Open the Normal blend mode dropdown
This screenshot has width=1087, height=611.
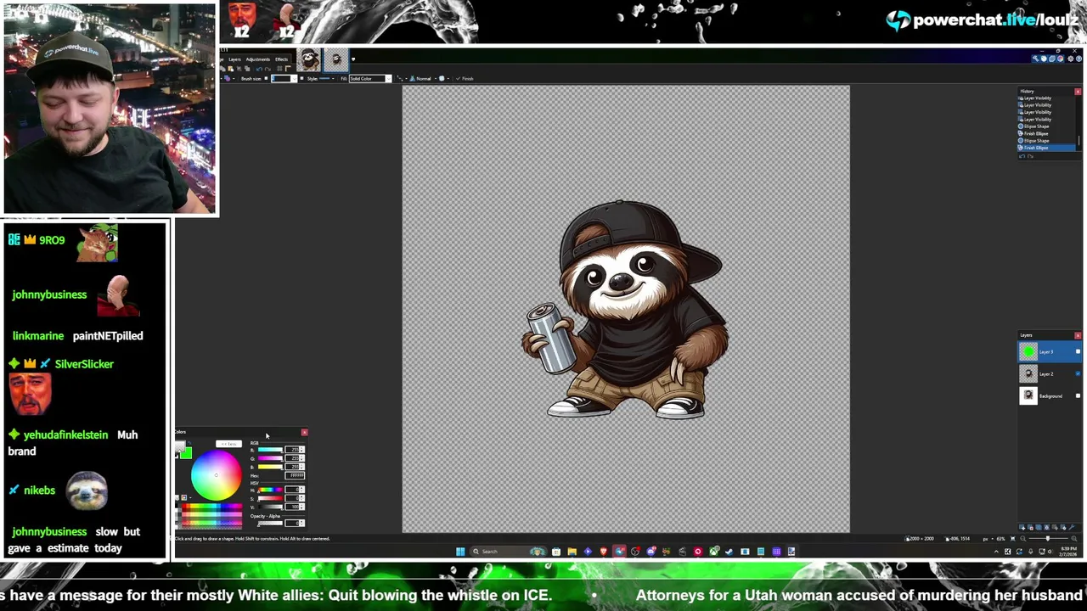pyautogui.click(x=424, y=78)
